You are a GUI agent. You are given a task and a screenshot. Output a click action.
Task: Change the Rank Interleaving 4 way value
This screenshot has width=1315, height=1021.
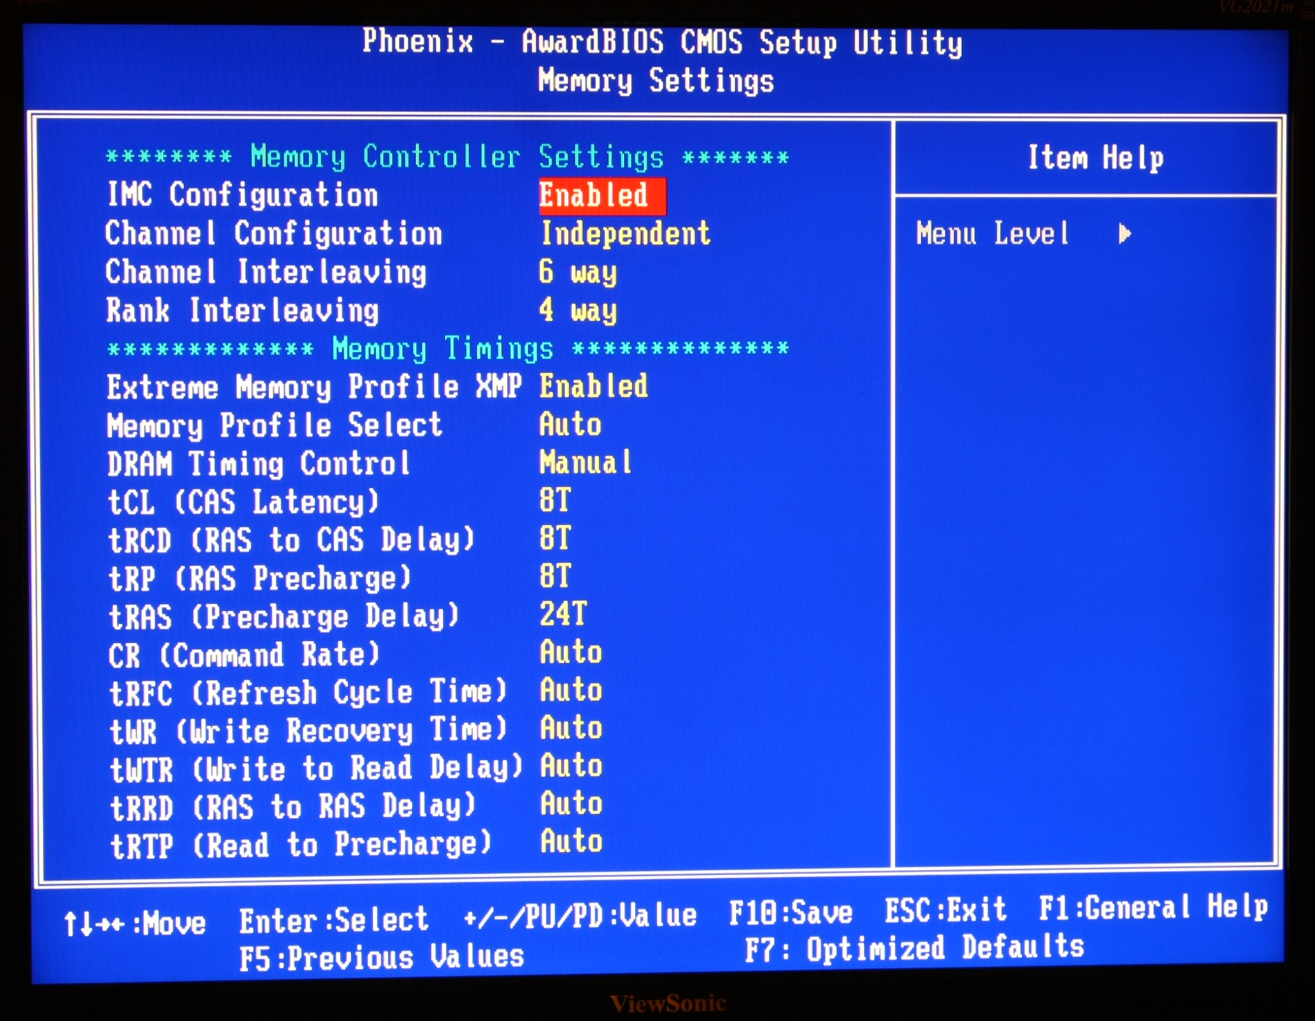(x=578, y=310)
